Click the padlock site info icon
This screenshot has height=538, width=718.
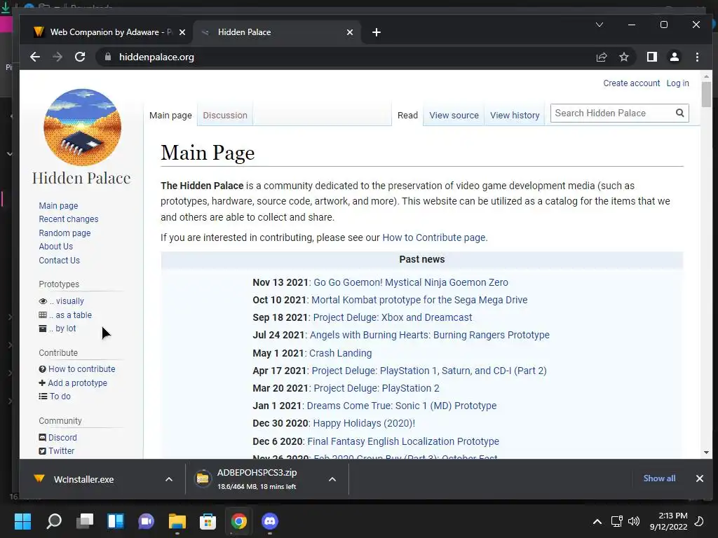(x=108, y=57)
